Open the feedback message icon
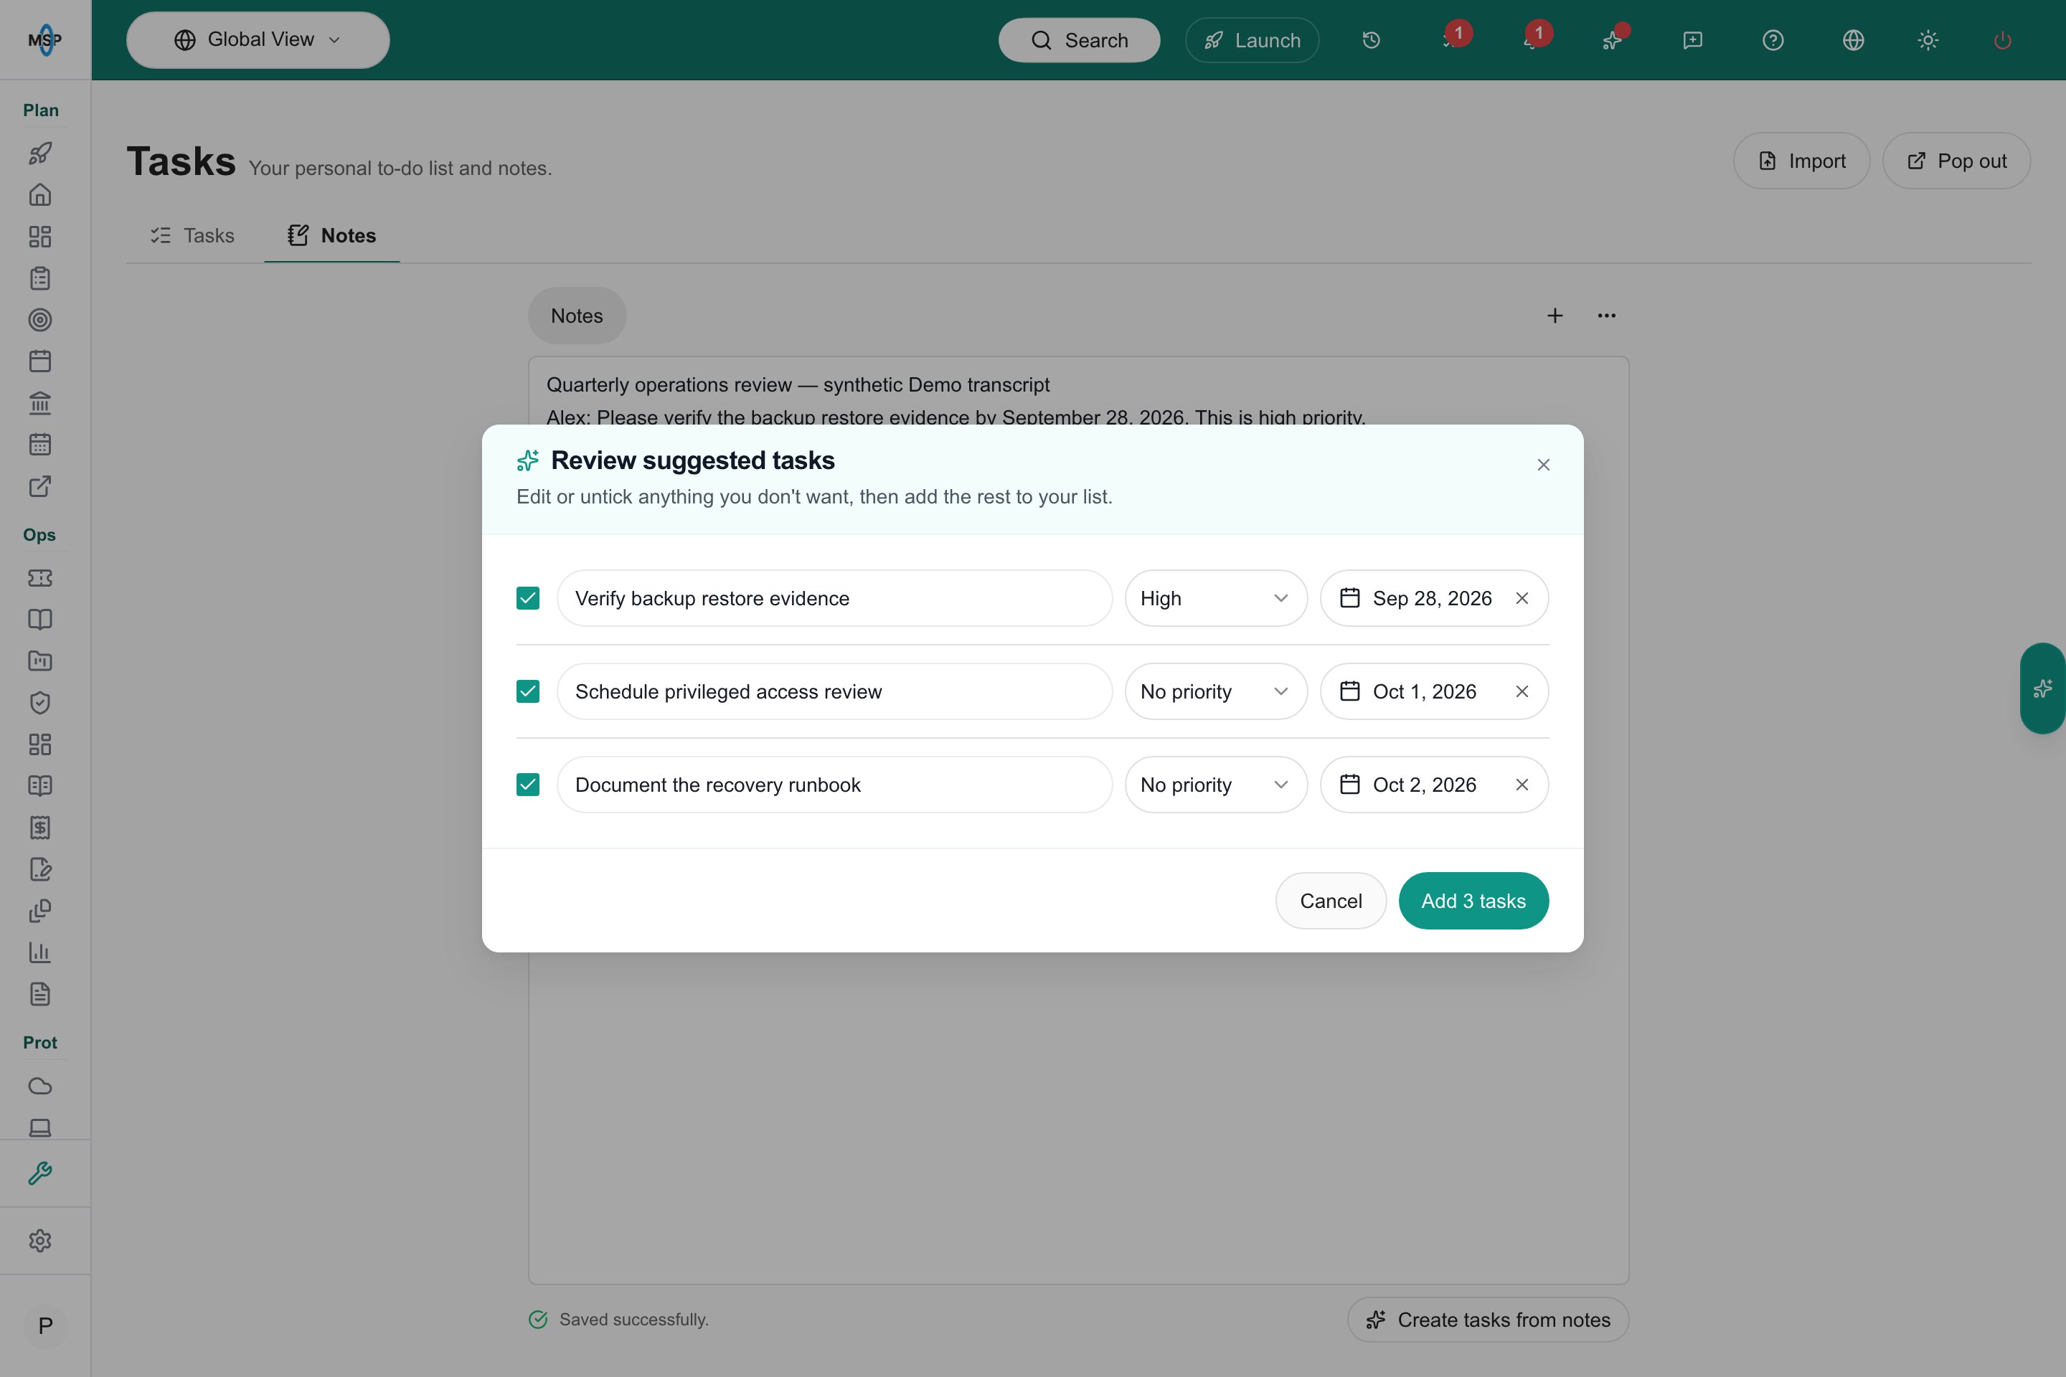Image resolution: width=2066 pixels, height=1377 pixels. 1693,39
